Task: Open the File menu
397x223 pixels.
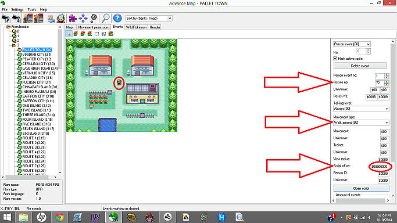Action: click(x=5, y=10)
